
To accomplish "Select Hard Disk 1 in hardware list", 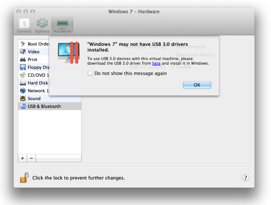I will click(34, 83).
